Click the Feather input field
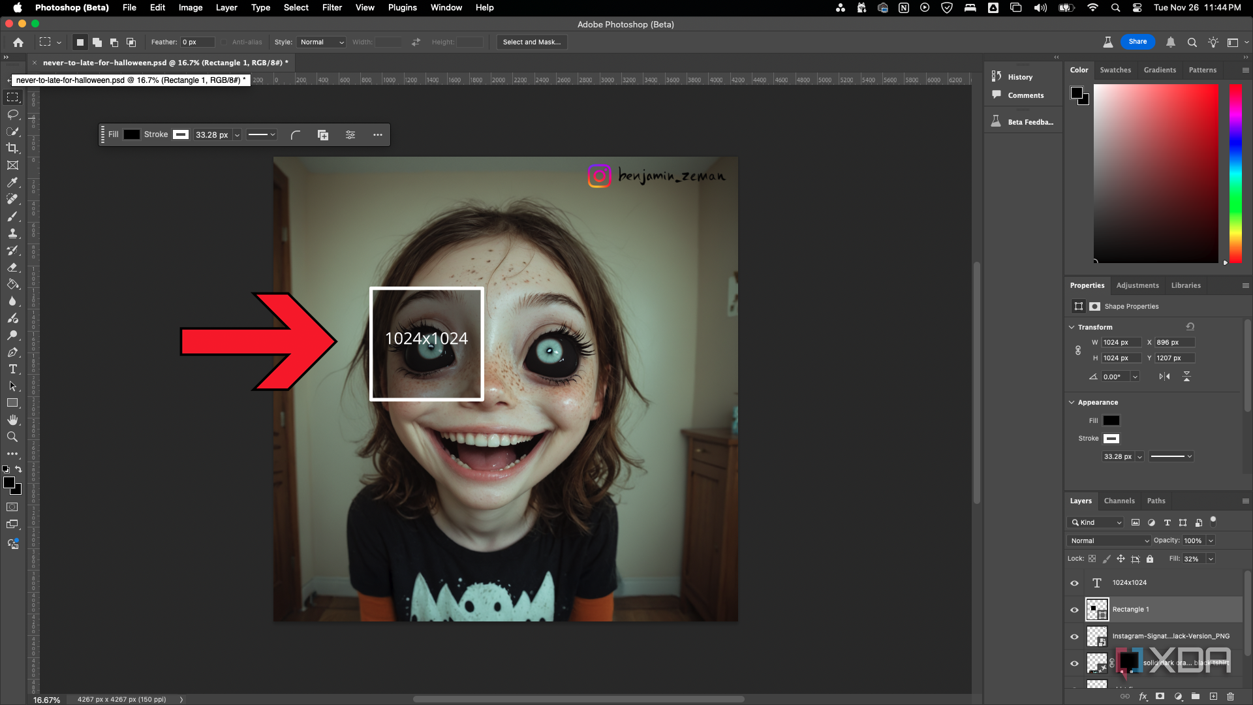 (197, 42)
